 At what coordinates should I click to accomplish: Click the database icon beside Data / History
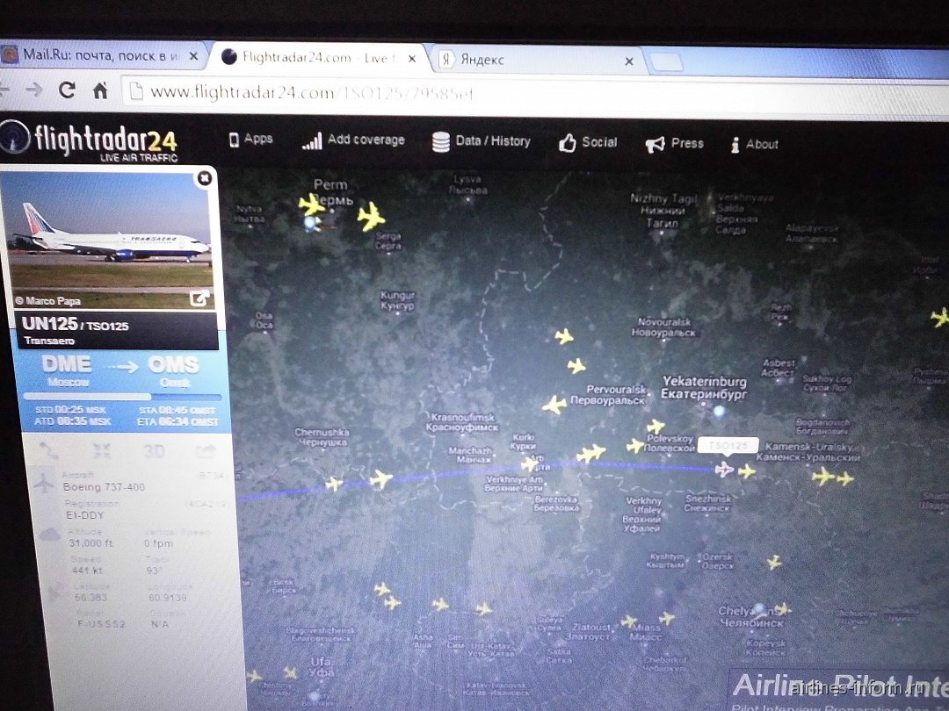(440, 142)
